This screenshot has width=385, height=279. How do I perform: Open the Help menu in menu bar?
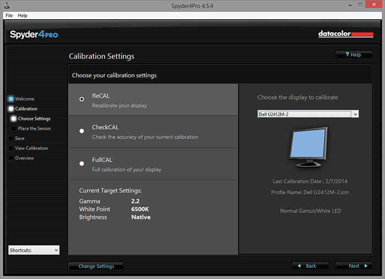(23, 15)
